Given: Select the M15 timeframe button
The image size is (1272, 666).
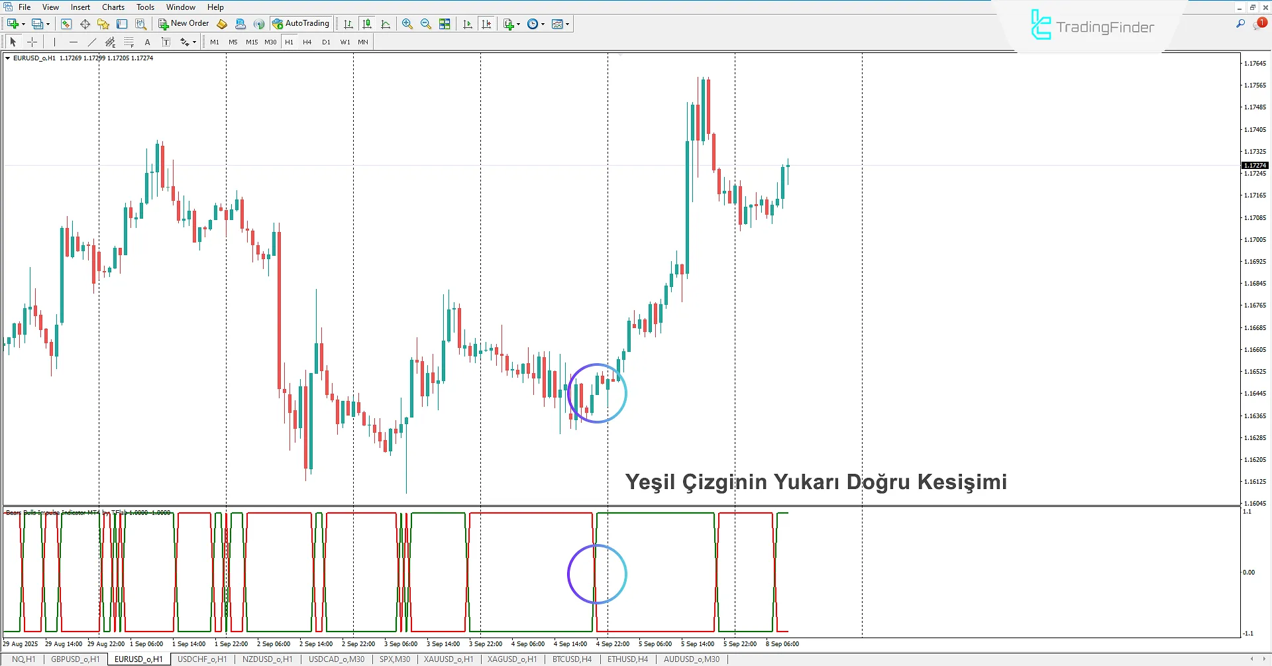Looking at the screenshot, I should click(x=252, y=42).
